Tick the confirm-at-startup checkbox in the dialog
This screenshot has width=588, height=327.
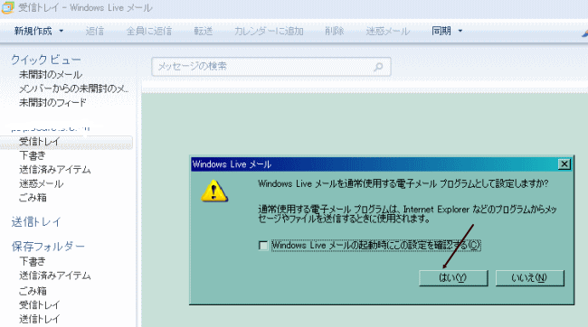pos(263,246)
